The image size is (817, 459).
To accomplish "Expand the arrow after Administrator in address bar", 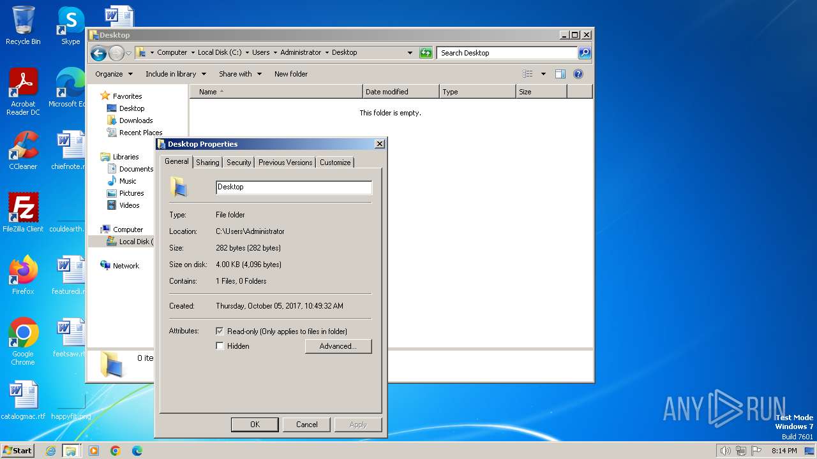I will click(327, 53).
